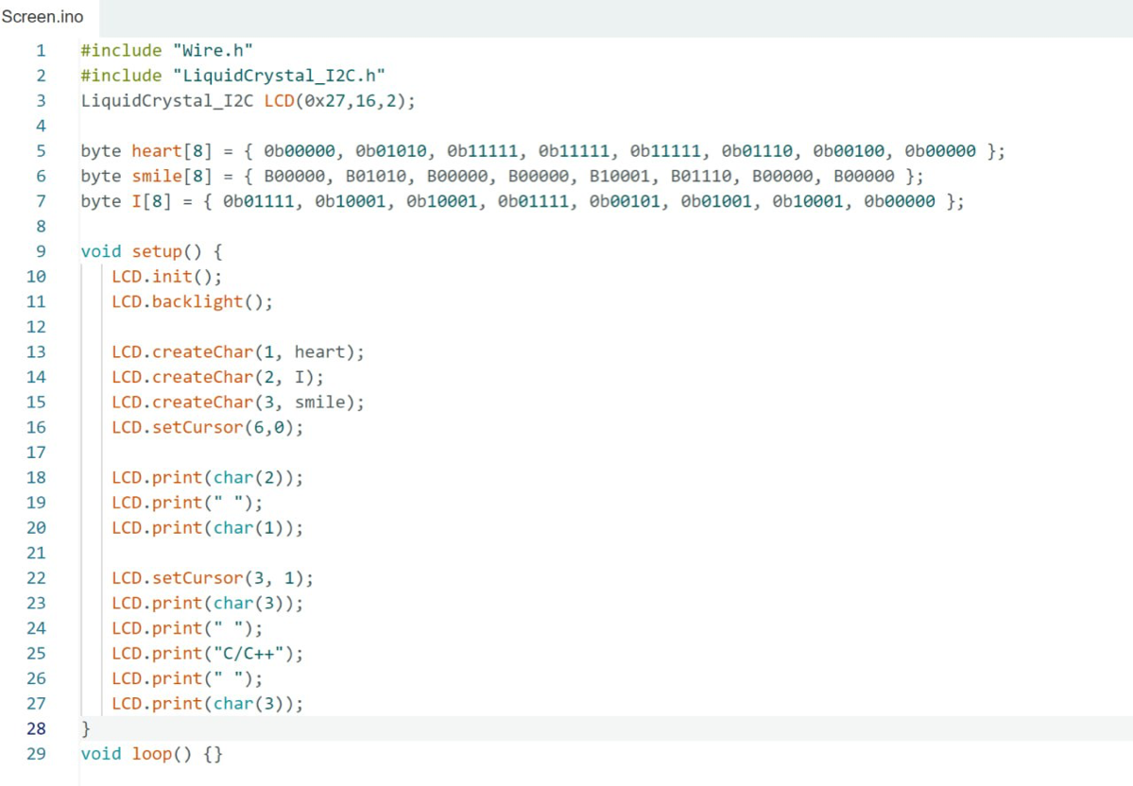
Task: Click line number 9 in the gutter
Action: coord(40,251)
